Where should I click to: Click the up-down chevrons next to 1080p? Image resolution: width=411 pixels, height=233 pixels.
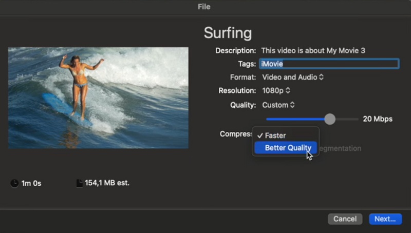pos(288,91)
